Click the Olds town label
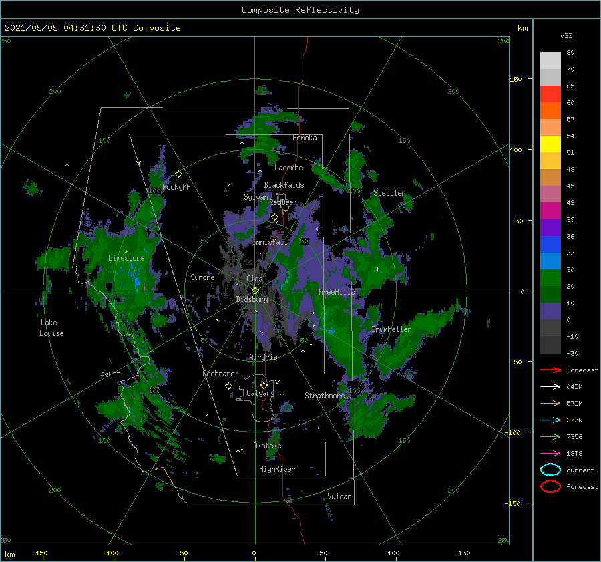This screenshot has height=562, width=601. [x=254, y=278]
